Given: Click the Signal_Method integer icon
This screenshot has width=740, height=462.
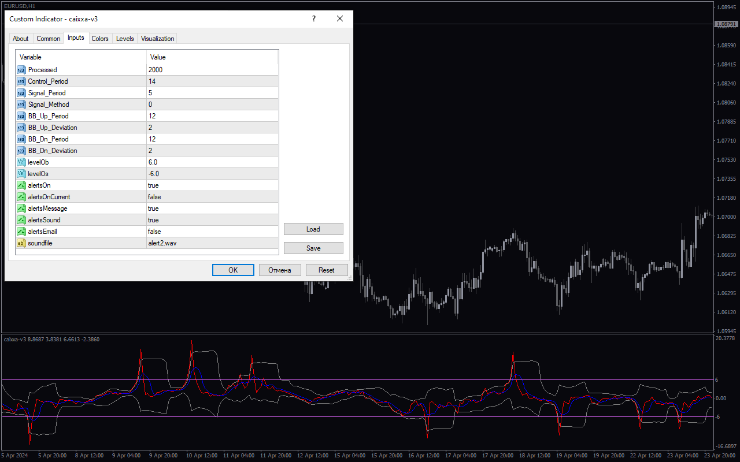Looking at the screenshot, I should [x=21, y=105].
